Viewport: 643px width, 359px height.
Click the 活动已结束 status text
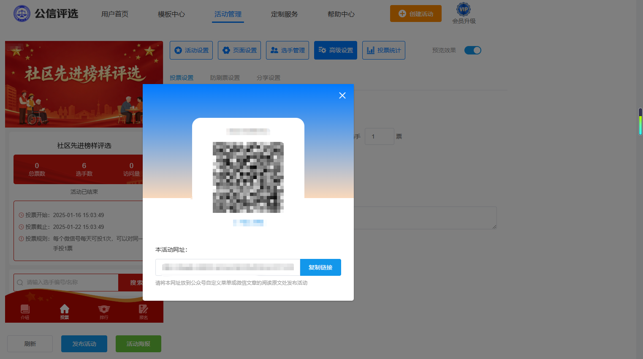84,192
